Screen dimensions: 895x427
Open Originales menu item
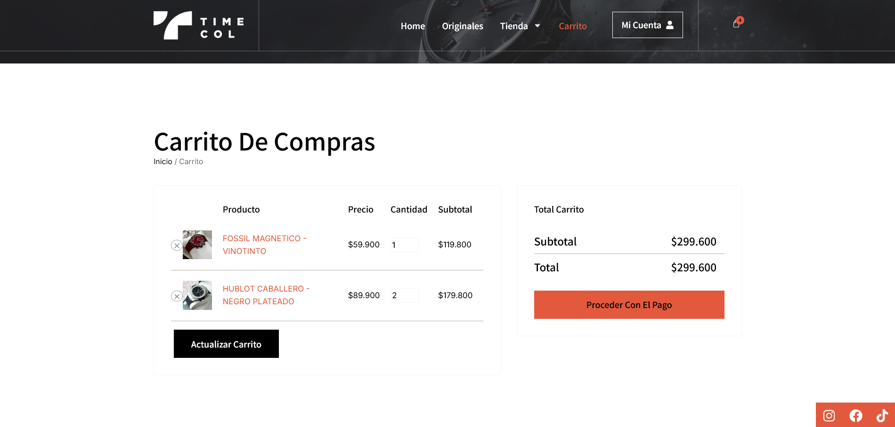pyautogui.click(x=462, y=26)
